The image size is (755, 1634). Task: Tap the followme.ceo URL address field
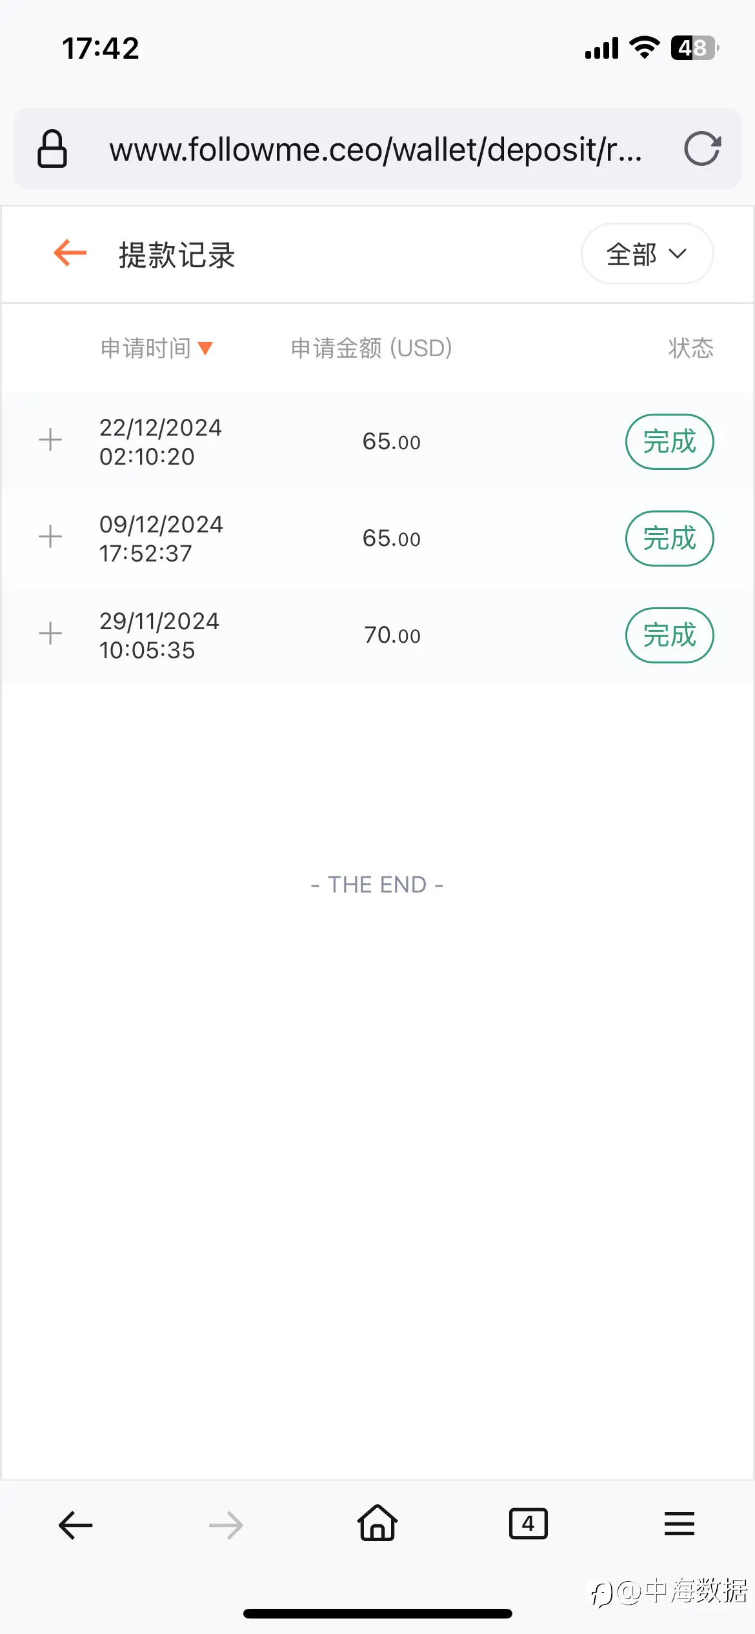point(376,149)
